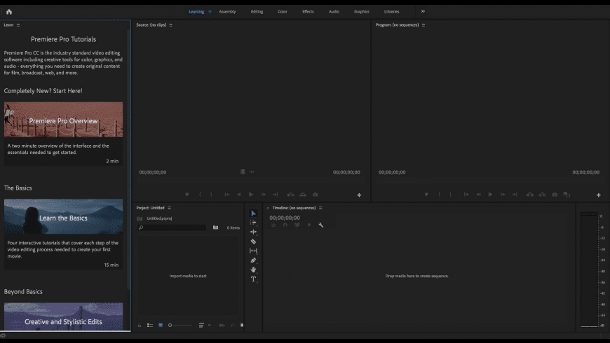The height and width of the screenshot is (343, 610).
Task: Click the Project thumbnail zoom slider
Action: [x=180, y=325]
